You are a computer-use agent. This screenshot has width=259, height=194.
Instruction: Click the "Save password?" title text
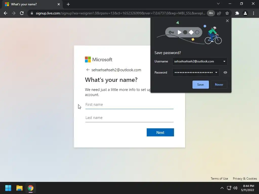coord(168,53)
